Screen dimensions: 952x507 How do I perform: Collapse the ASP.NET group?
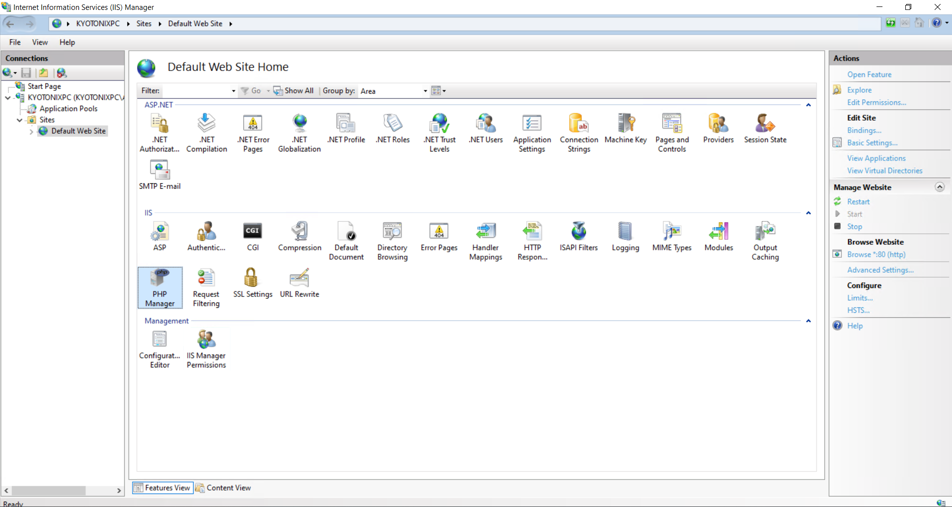tap(808, 105)
